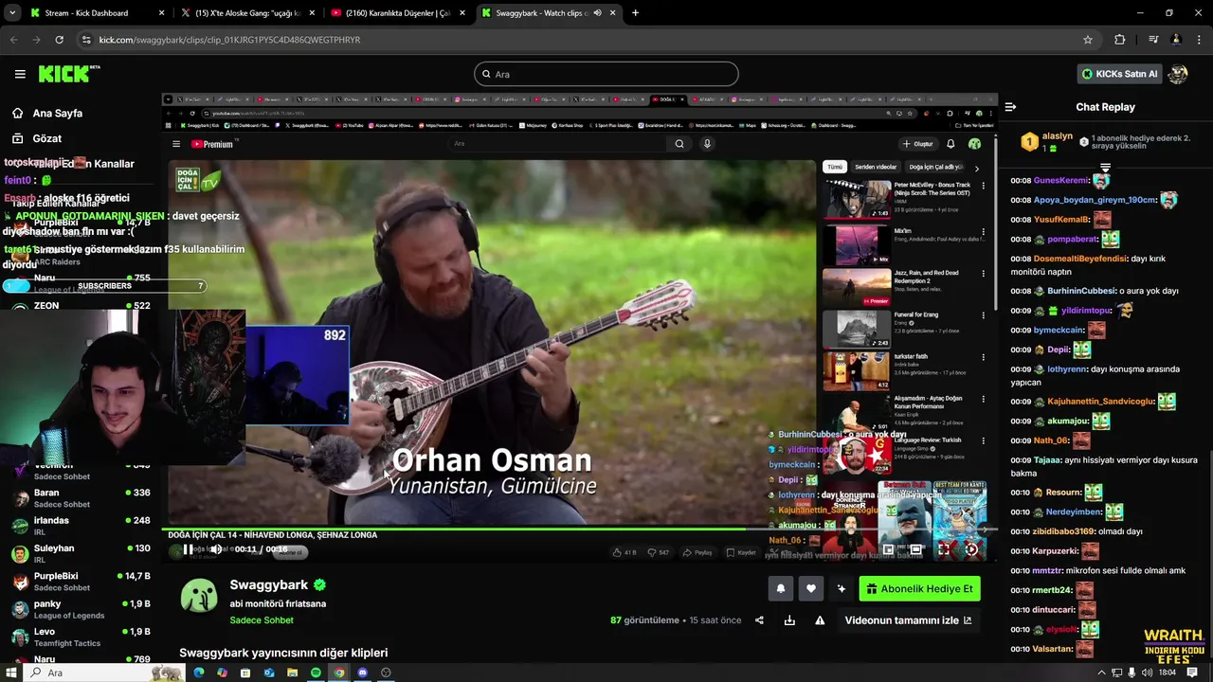The image size is (1213, 682).
Task: Toggle notification bell for Swaggybark
Action: pos(780,588)
